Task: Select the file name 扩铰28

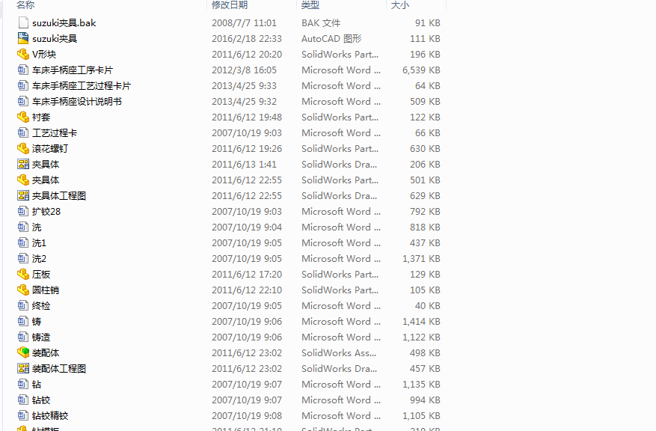Action: [x=46, y=211]
